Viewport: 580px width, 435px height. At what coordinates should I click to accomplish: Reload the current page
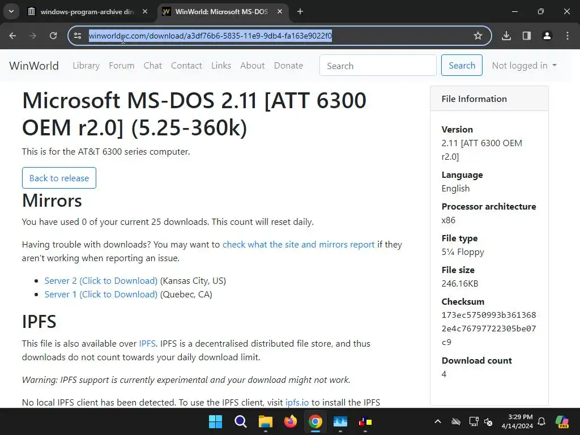click(53, 36)
